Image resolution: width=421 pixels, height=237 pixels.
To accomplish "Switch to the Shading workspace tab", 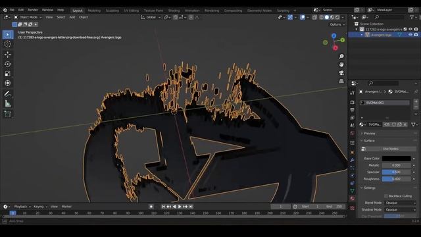I will coord(174,11).
